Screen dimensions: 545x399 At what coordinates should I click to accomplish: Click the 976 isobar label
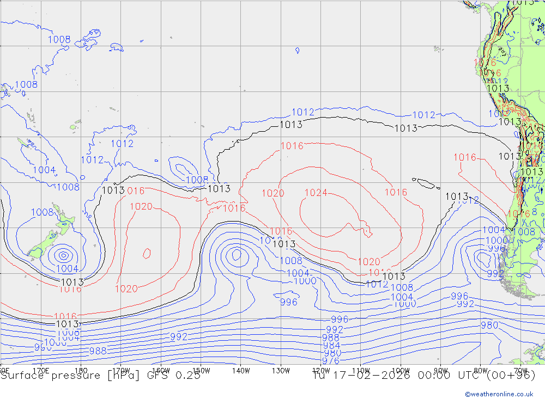coord(331,361)
